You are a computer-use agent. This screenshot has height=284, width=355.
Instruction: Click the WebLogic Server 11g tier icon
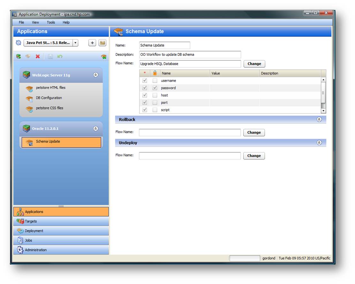[x=26, y=74]
